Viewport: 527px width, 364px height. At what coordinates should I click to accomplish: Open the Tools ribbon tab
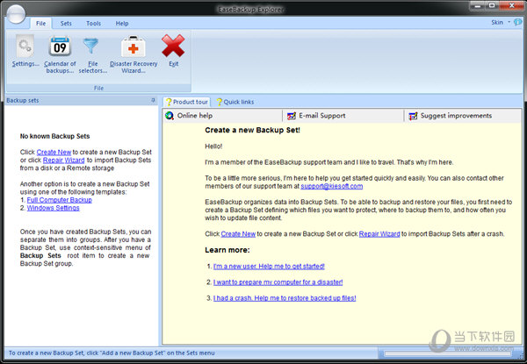[x=93, y=24]
